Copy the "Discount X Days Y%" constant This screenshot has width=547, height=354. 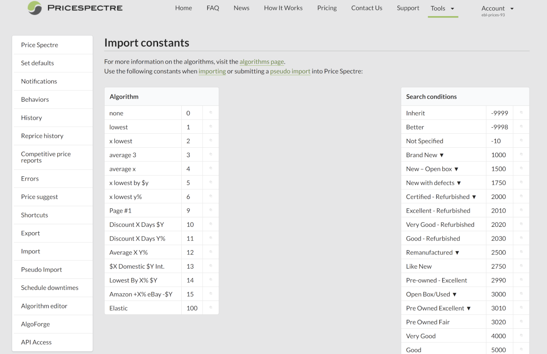pyautogui.click(x=210, y=238)
